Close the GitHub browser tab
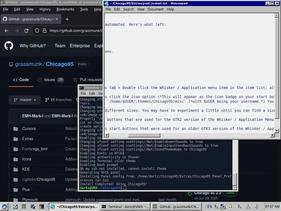281x211 pixels. (57, 19)
